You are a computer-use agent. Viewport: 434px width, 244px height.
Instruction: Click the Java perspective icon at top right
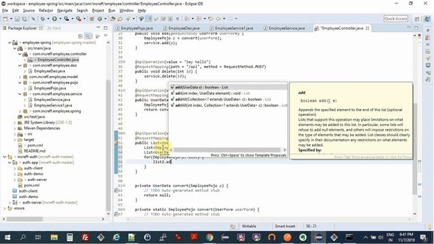click(x=427, y=19)
